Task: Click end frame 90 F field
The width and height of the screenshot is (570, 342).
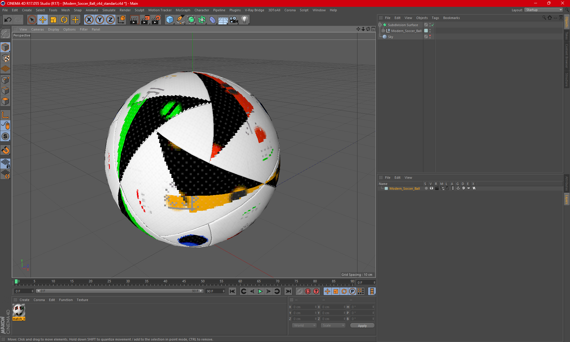Action: tap(215, 291)
